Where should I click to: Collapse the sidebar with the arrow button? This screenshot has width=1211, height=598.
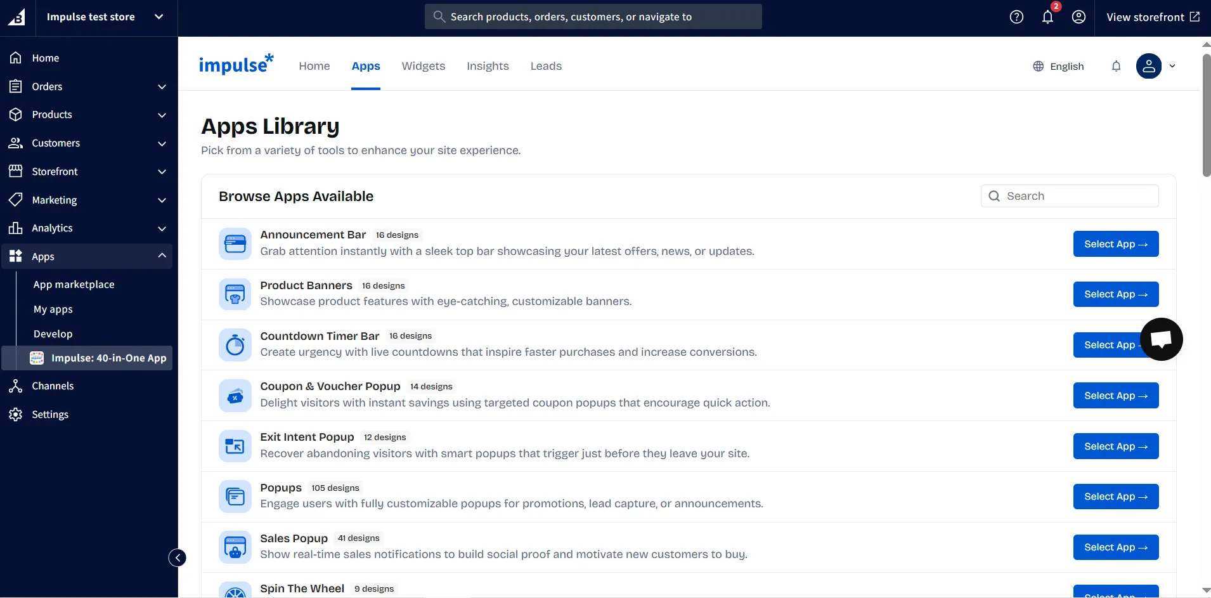[178, 557]
